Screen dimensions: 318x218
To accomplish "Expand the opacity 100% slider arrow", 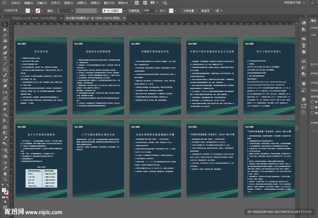I will click(x=156, y=11).
